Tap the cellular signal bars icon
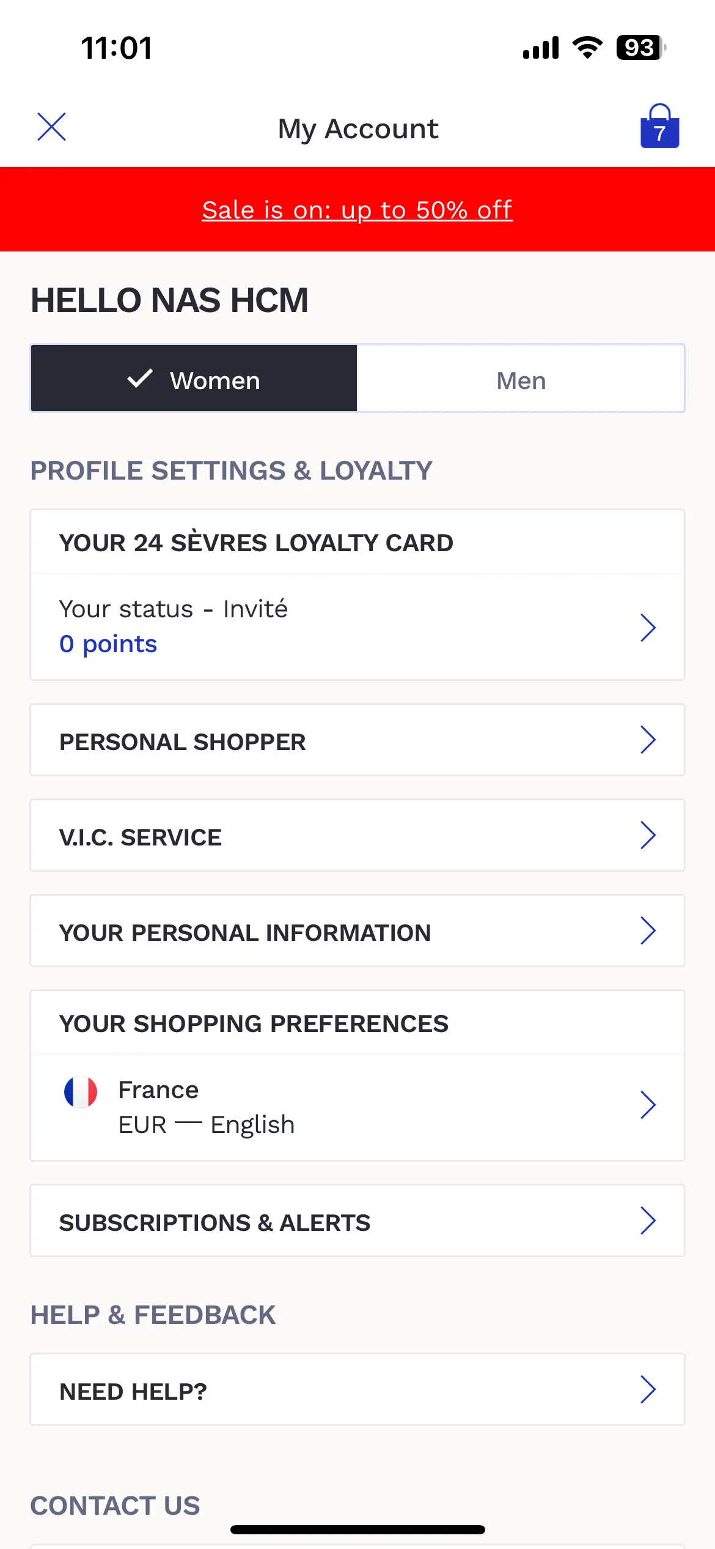 541,48
